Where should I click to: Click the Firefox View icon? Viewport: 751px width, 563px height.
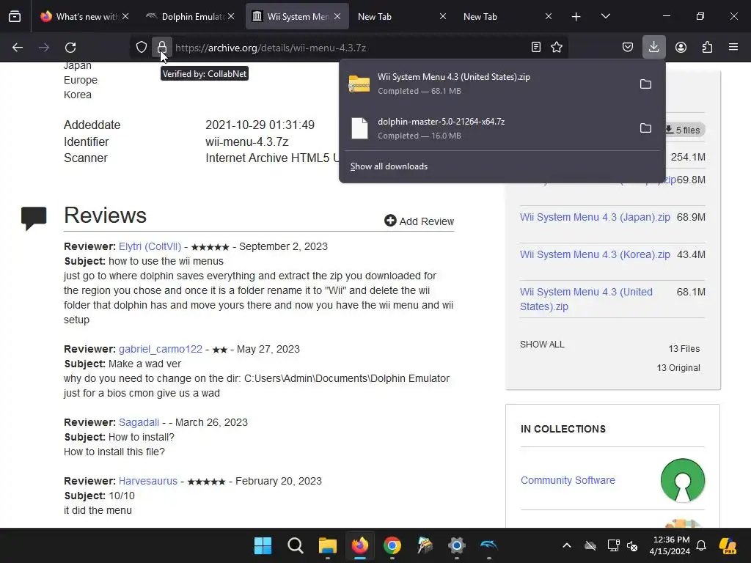[x=15, y=17]
